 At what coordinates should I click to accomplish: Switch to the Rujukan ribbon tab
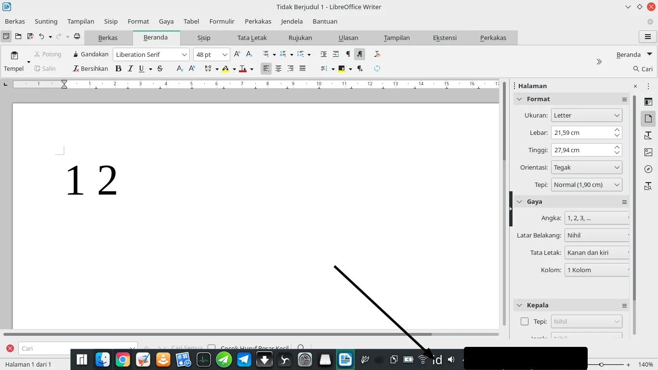300,38
